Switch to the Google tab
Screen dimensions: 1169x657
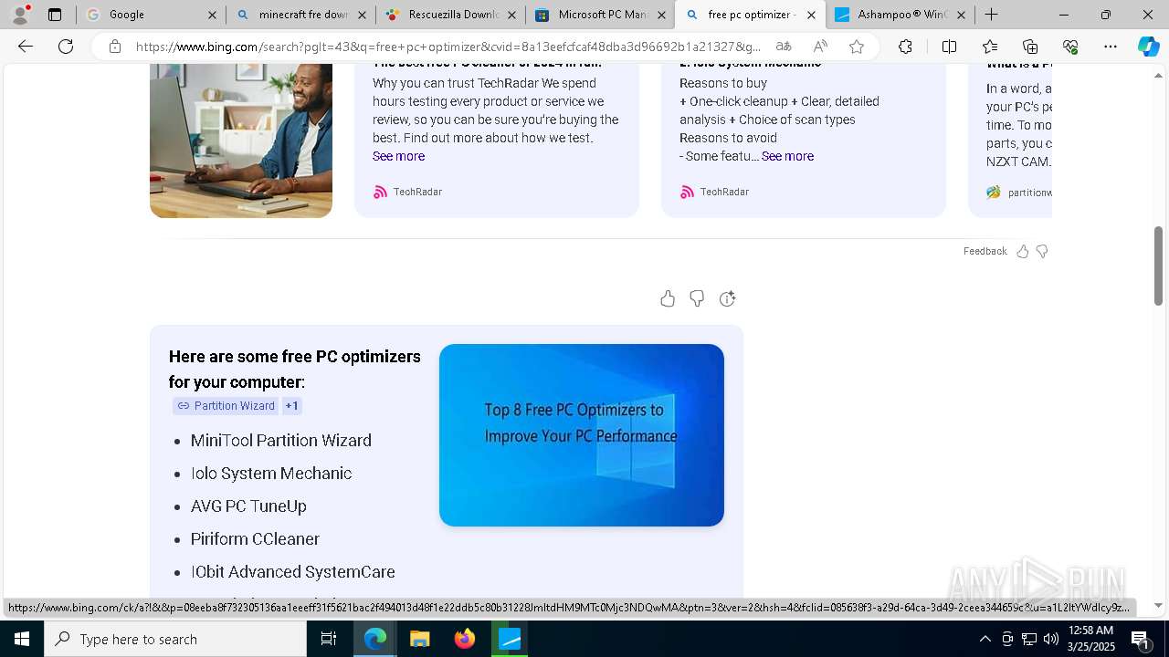151,15
